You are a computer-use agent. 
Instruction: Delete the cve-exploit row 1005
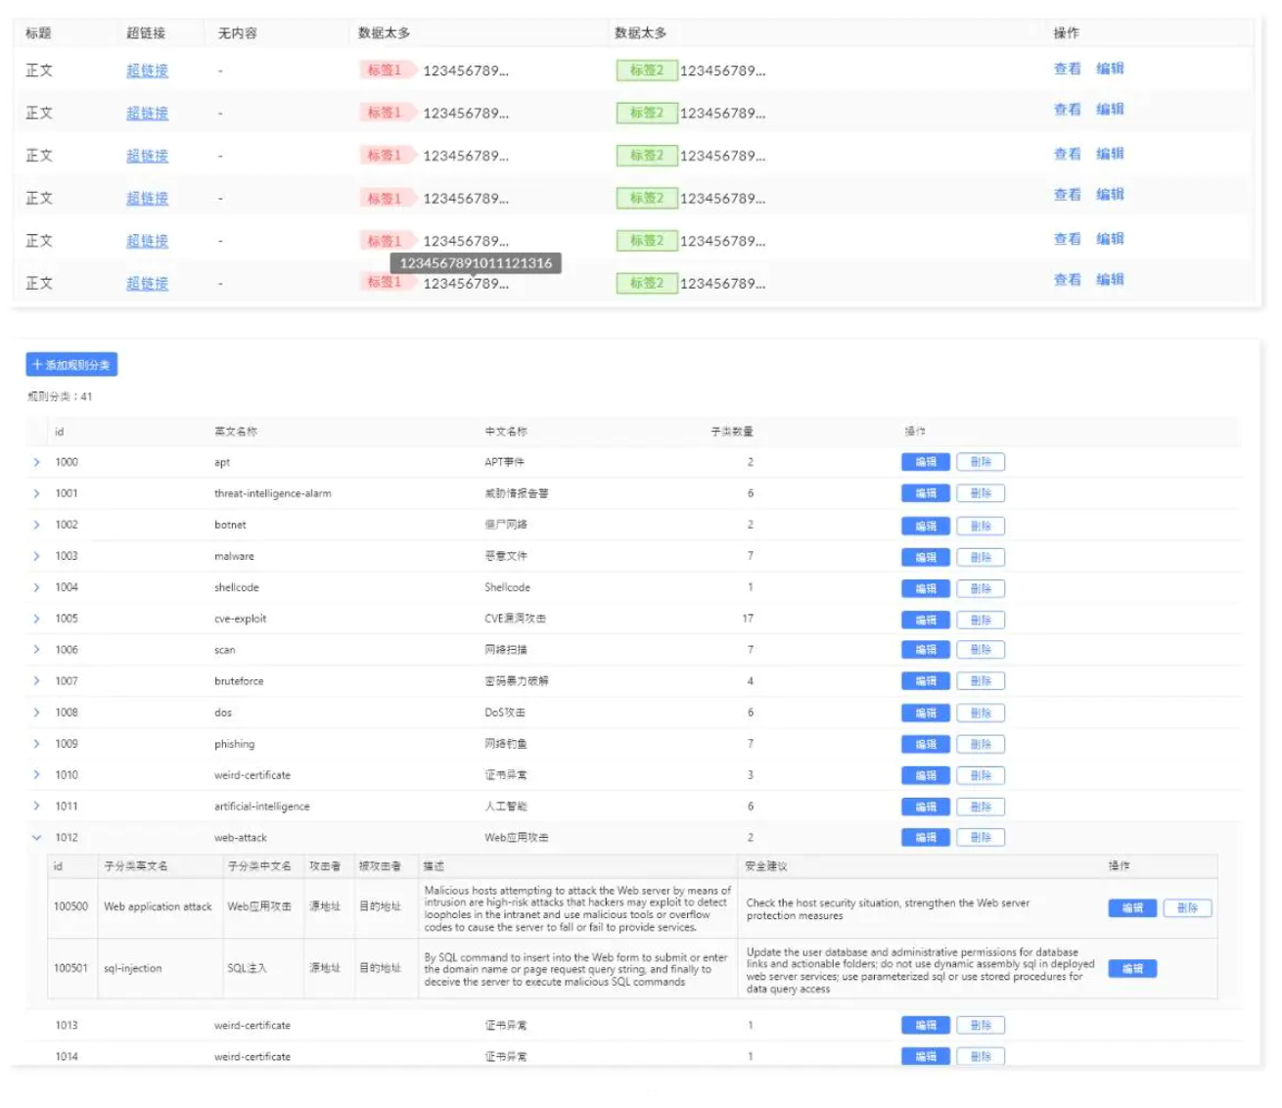(981, 620)
